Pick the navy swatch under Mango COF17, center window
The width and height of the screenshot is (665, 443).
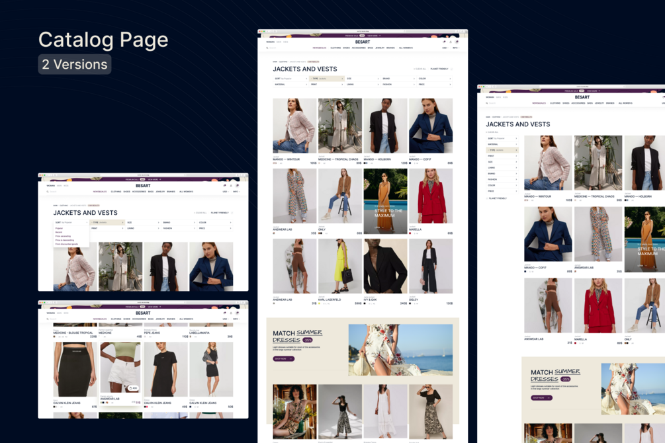[x=410, y=163]
